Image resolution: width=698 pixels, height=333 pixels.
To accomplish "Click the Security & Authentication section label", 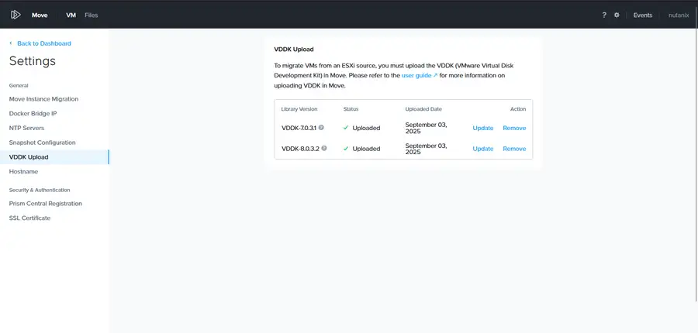I will [40, 190].
